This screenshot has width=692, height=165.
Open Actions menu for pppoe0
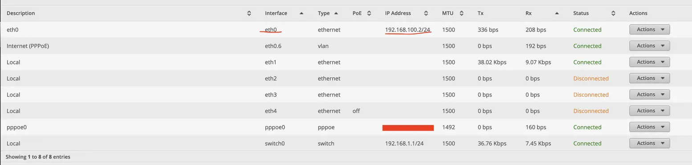(x=649, y=127)
